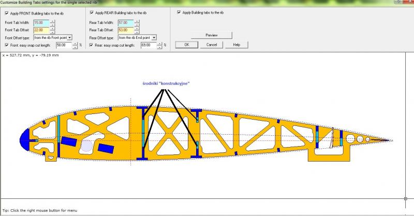Decrease Rear Tab Offset with down arrow

coord(138,32)
